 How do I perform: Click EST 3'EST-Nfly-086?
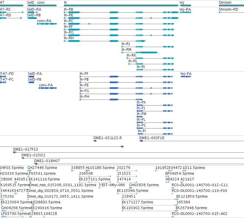click(x=112, y=185)
